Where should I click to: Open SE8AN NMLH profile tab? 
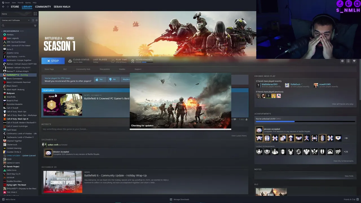[62, 6]
